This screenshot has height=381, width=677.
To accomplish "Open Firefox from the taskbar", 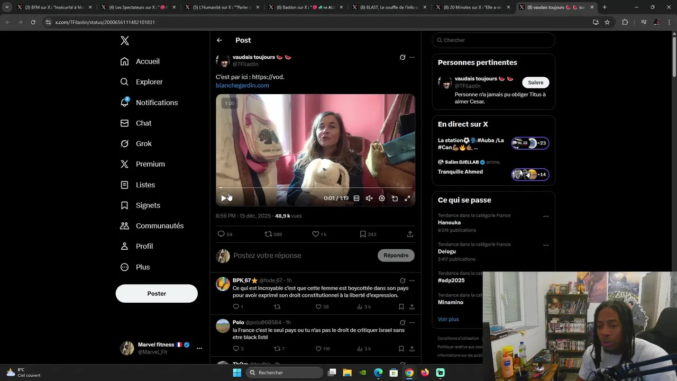I will click(x=425, y=373).
